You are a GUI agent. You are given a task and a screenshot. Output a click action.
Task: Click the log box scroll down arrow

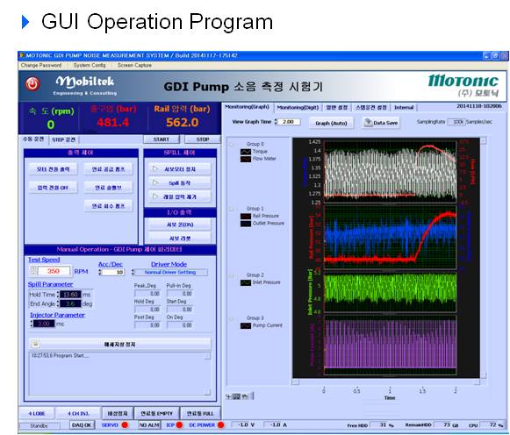coord(207,392)
